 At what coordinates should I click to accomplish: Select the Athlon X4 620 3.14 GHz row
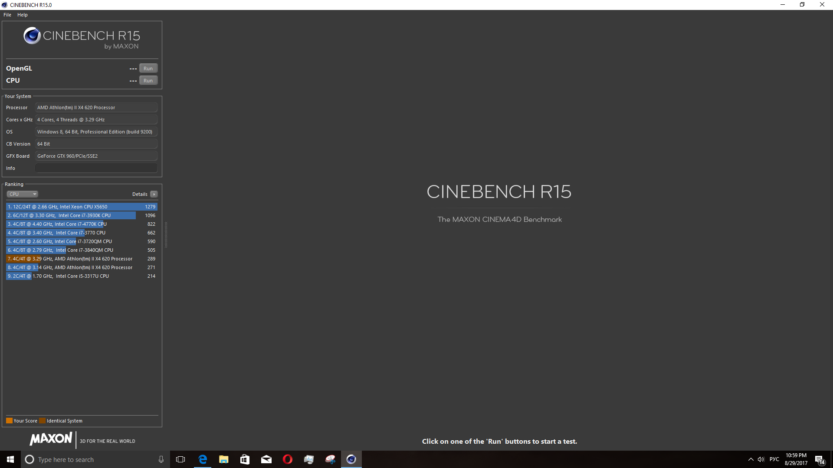(82, 267)
